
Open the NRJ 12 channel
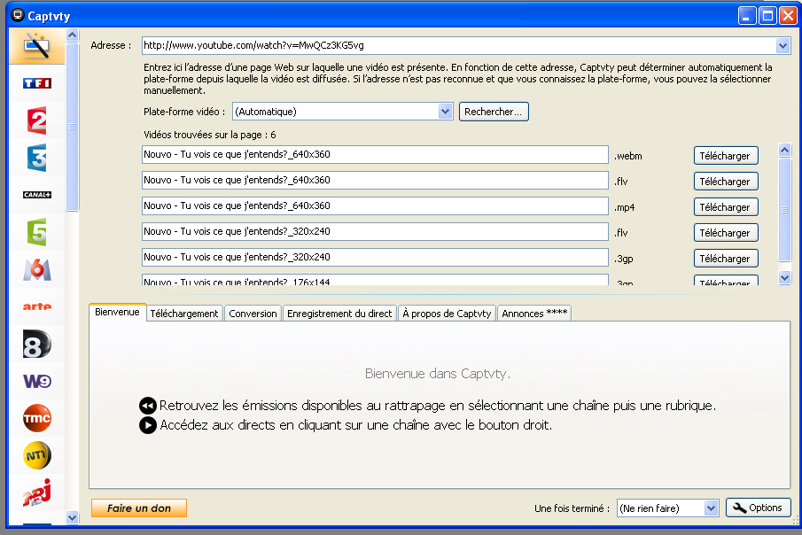[x=37, y=492]
